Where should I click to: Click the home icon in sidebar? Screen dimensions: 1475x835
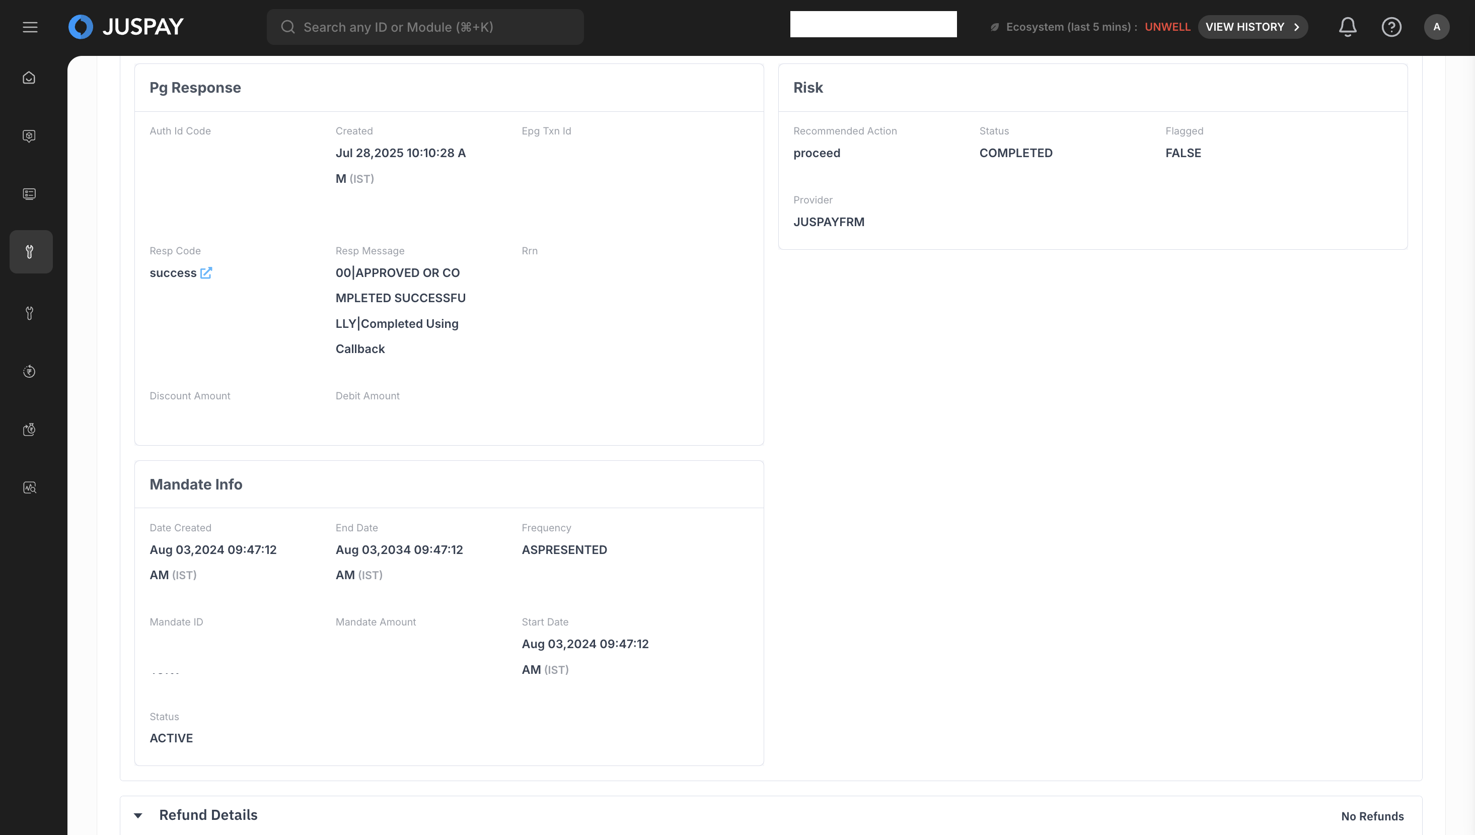click(29, 78)
